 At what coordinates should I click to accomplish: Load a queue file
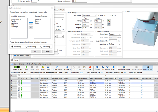point(43,68)
